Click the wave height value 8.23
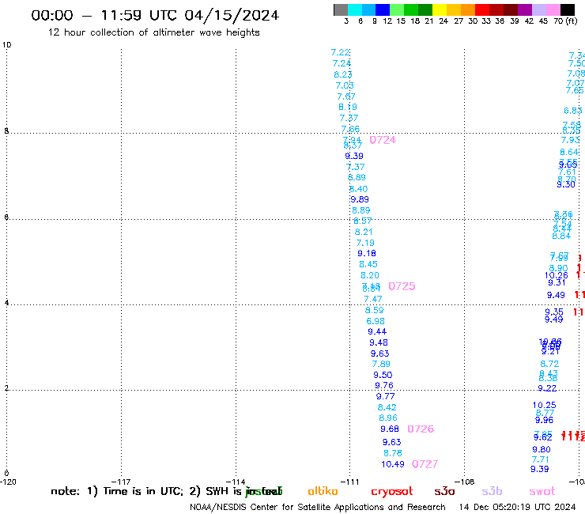585x514 pixels. (343, 74)
